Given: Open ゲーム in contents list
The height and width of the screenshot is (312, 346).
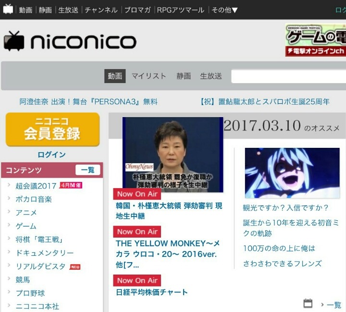Looking at the screenshot, I should point(26,226).
